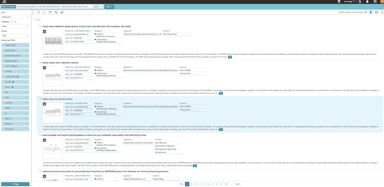384x187 pixels.
Task: Click the export document icon in toolbar
Action: click(x=38, y=12)
